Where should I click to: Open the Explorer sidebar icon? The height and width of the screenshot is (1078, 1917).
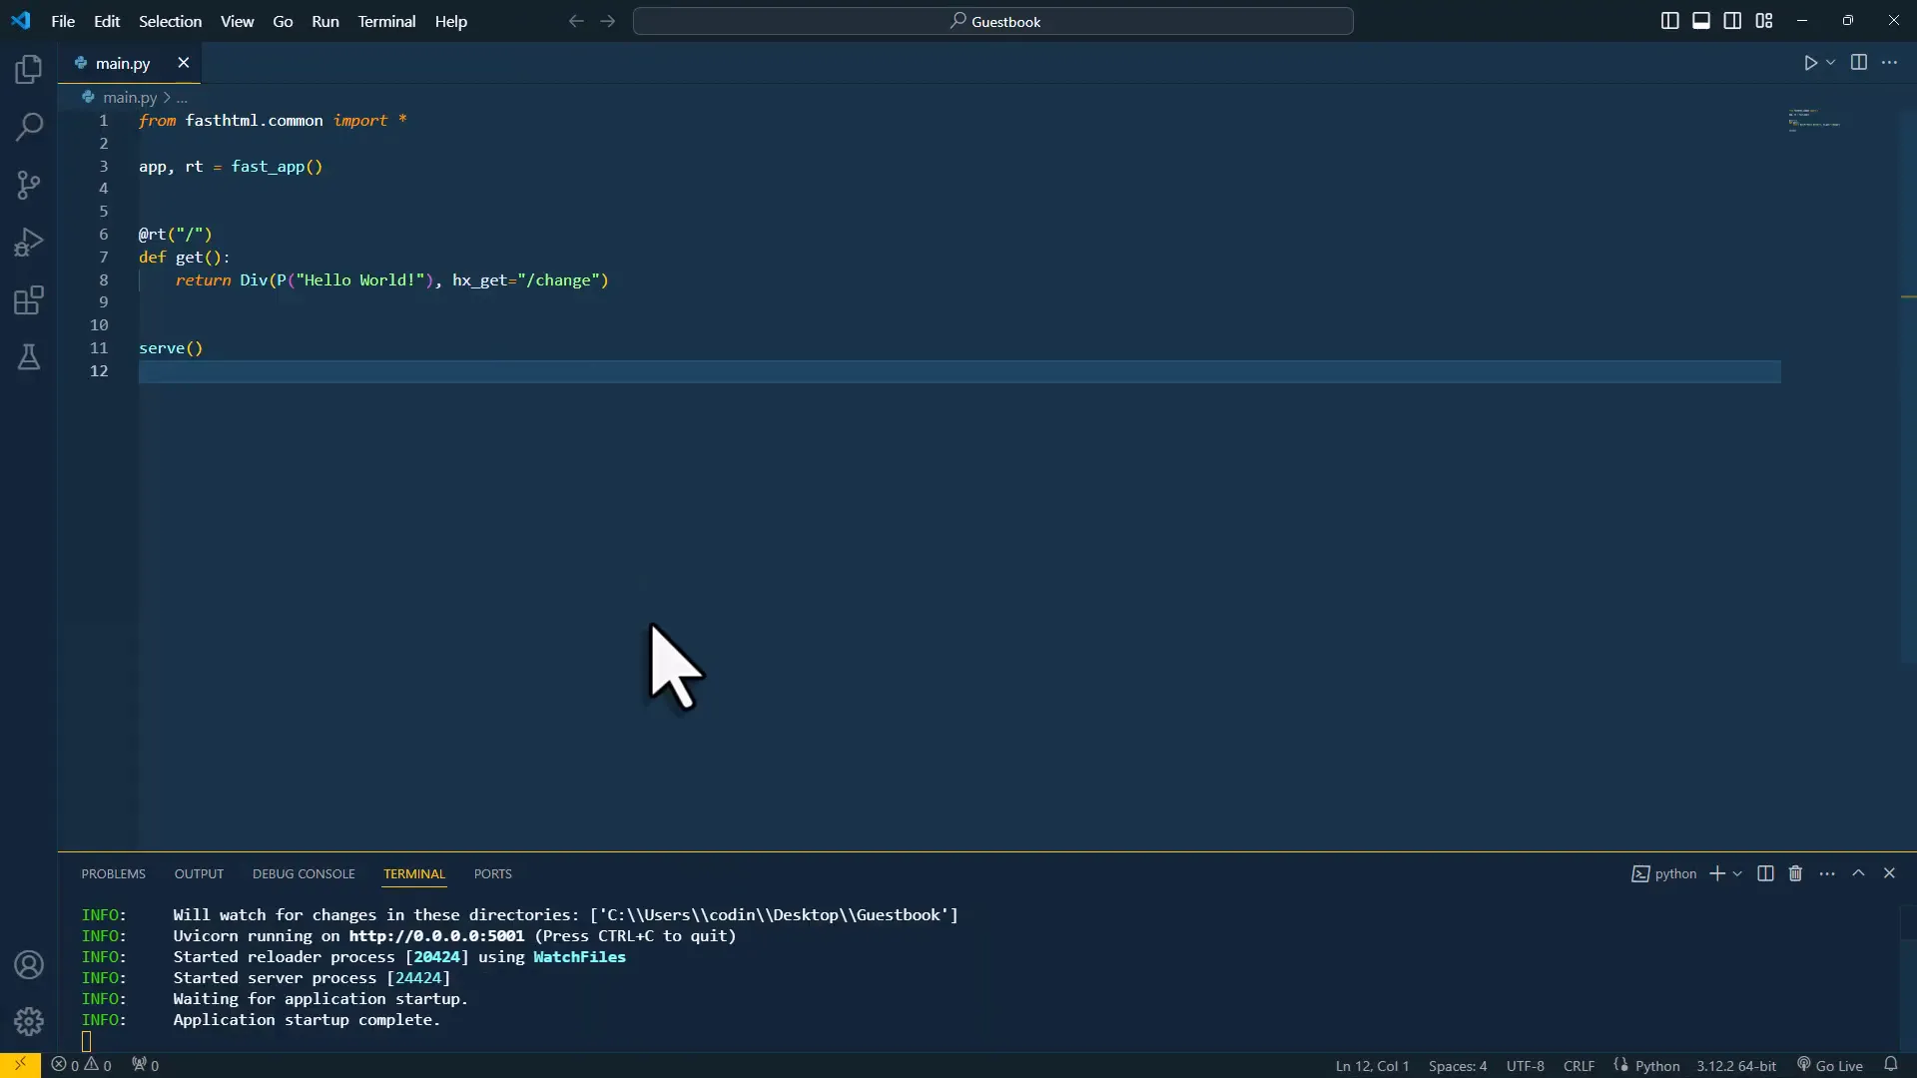tap(29, 69)
